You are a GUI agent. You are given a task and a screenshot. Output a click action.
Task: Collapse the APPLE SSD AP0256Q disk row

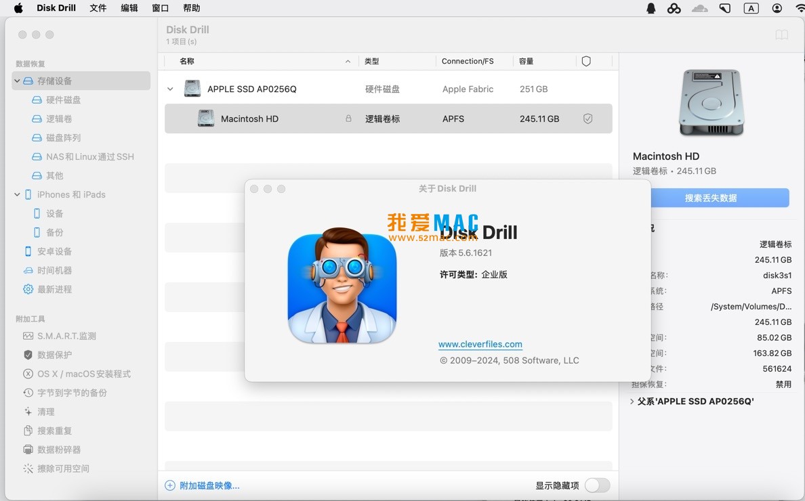click(170, 89)
